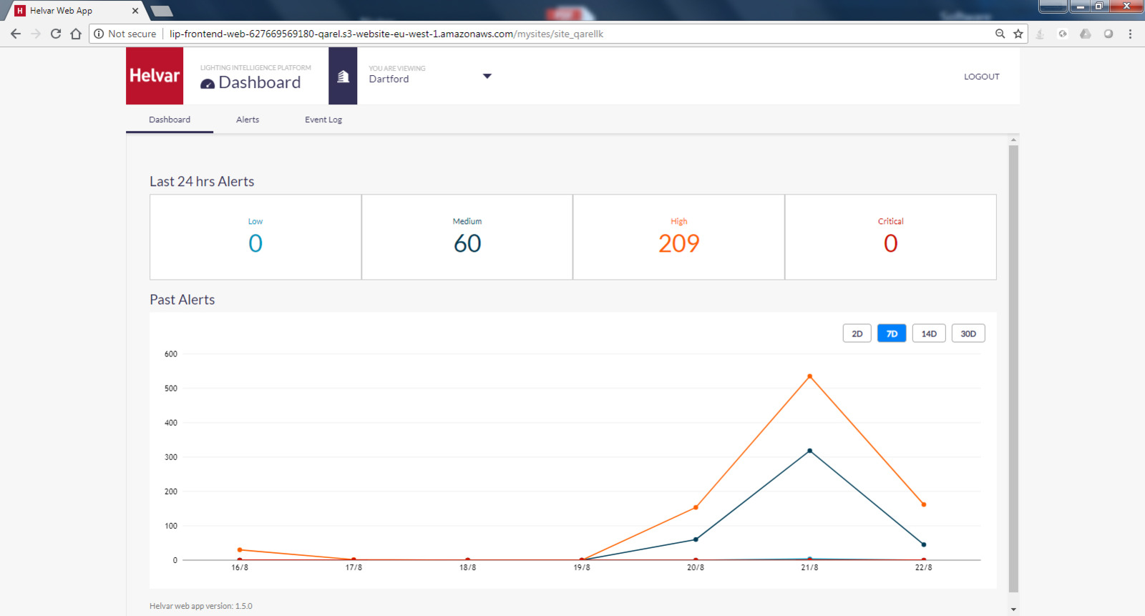This screenshot has height=616, width=1145.
Task: Close the Helvar Web App tab
Action: click(x=135, y=11)
